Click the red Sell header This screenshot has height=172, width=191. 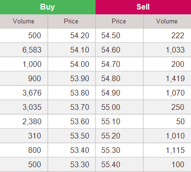143,7
